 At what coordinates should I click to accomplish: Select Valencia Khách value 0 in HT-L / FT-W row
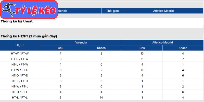[x=101, y=65]
